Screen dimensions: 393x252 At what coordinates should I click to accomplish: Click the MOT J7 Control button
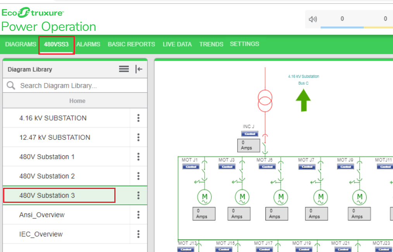307,167
